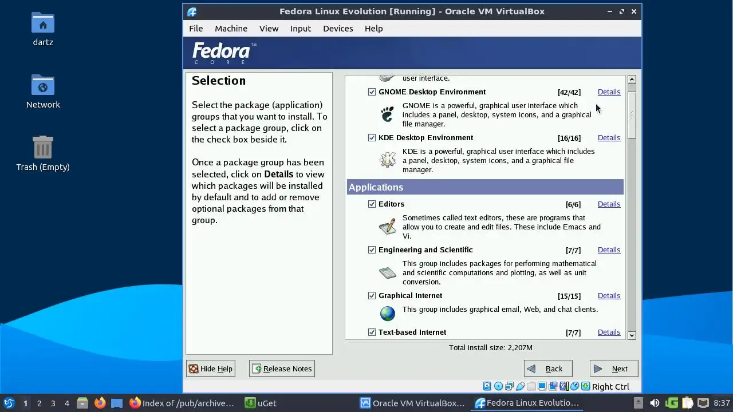Open the File menu
This screenshot has width=733, height=412.
coord(196,28)
